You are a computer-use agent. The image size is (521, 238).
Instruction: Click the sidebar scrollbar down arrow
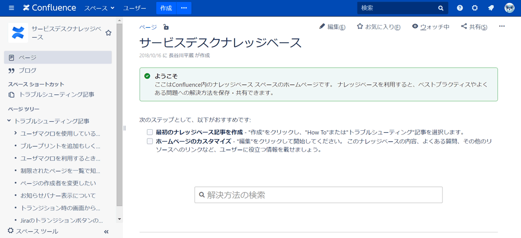120,219
